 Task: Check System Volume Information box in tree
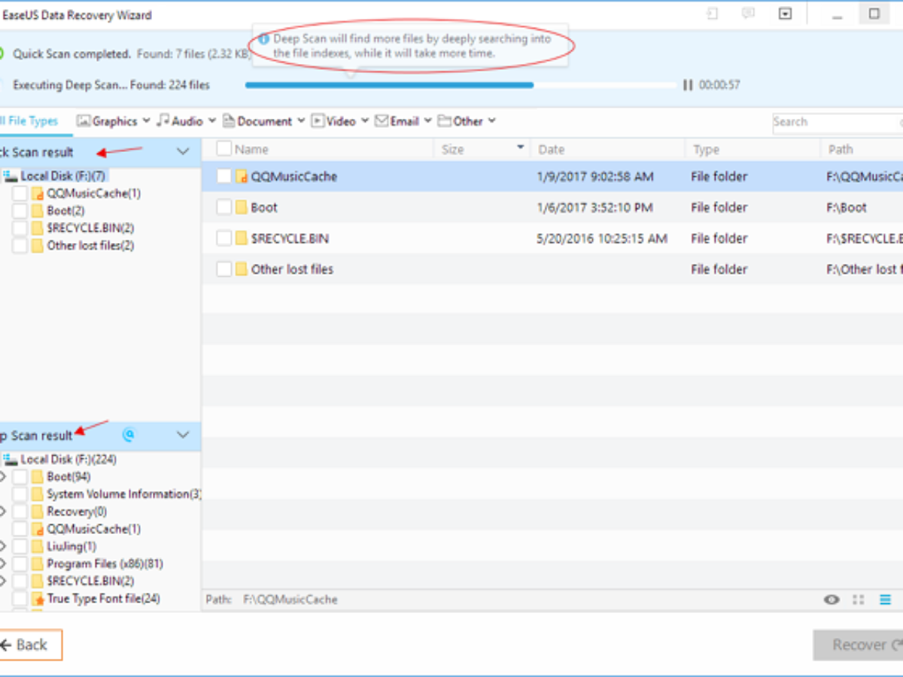[20, 494]
